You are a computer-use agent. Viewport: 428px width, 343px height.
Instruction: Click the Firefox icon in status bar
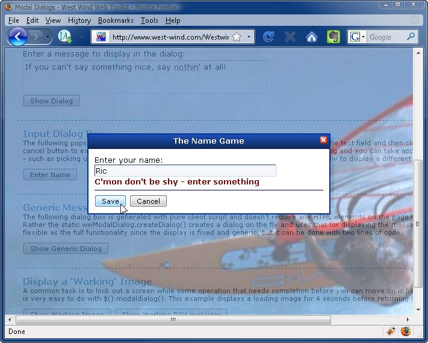(406, 331)
